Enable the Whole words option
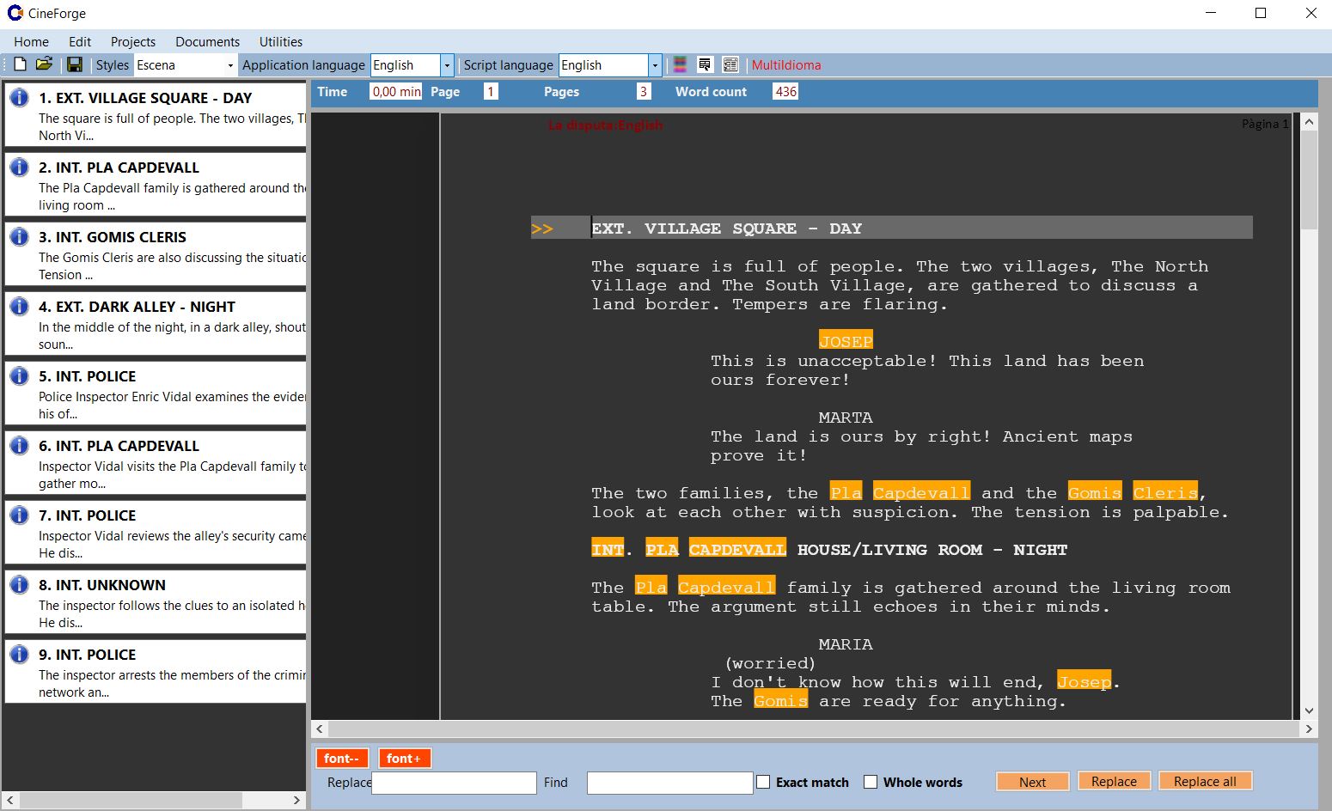This screenshot has height=811, width=1332. [871, 782]
